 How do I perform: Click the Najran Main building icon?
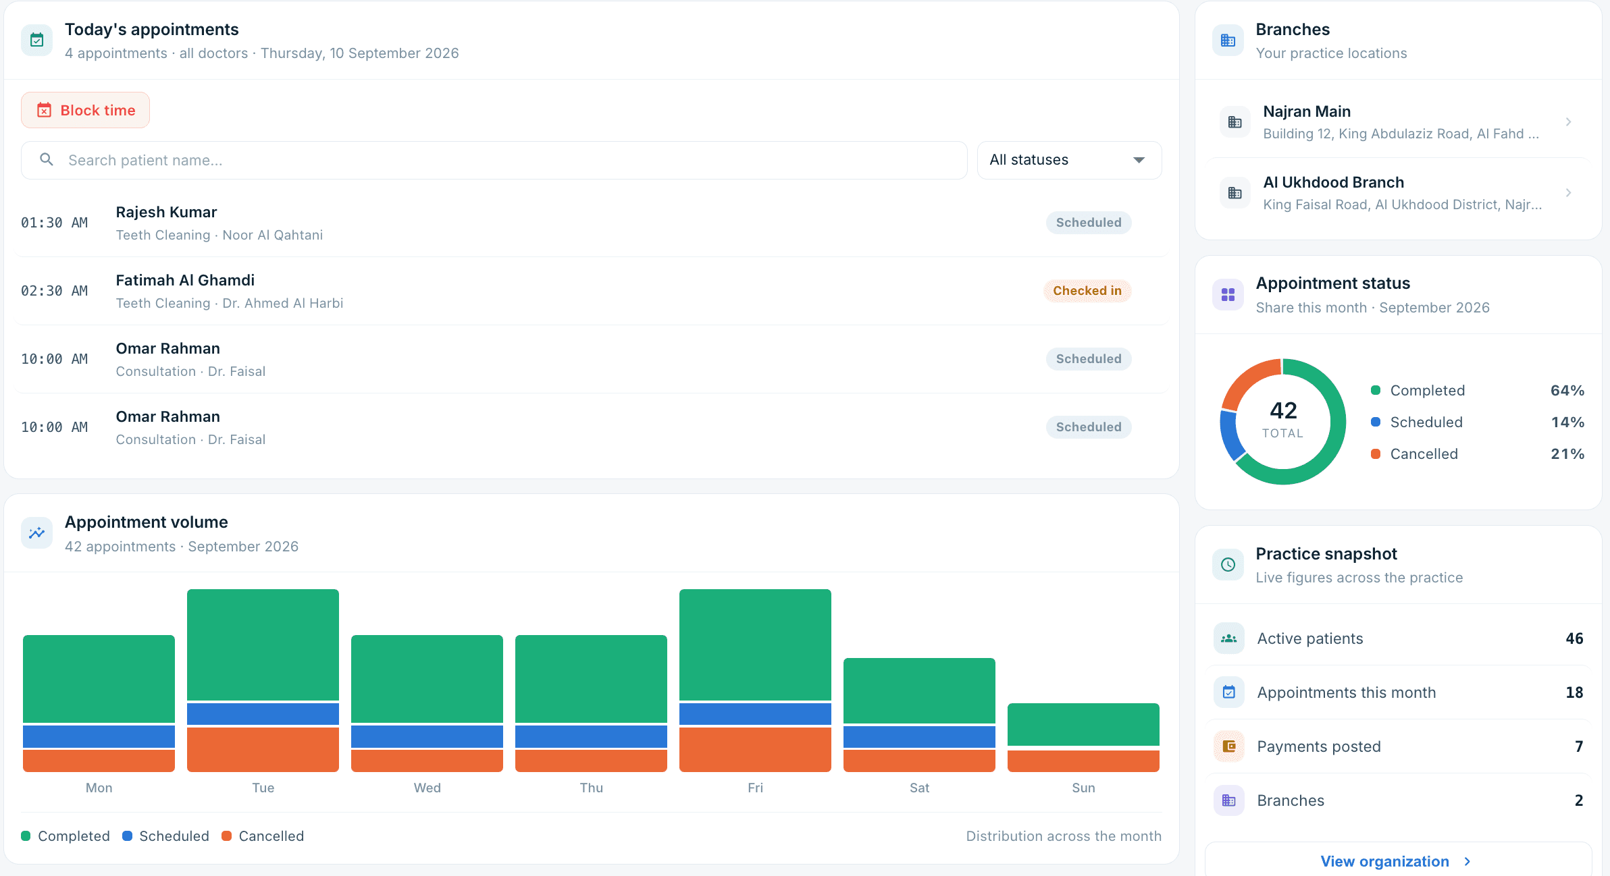(1235, 122)
